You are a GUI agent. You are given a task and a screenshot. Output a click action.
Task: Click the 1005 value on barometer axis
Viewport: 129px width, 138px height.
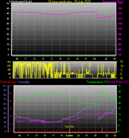[x=120, y=24]
